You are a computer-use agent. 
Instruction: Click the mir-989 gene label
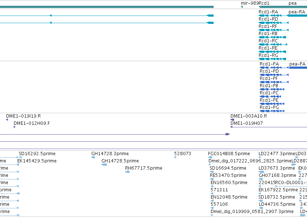click(x=250, y=3)
